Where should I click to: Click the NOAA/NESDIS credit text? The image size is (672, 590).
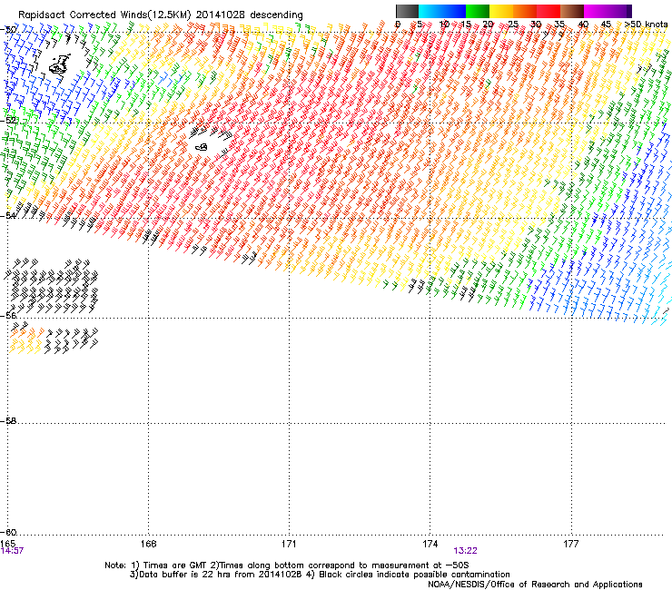535,584
